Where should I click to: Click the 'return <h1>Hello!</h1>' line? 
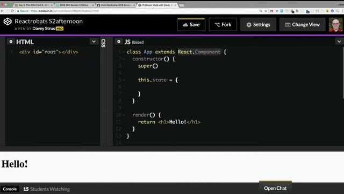(169, 122)
